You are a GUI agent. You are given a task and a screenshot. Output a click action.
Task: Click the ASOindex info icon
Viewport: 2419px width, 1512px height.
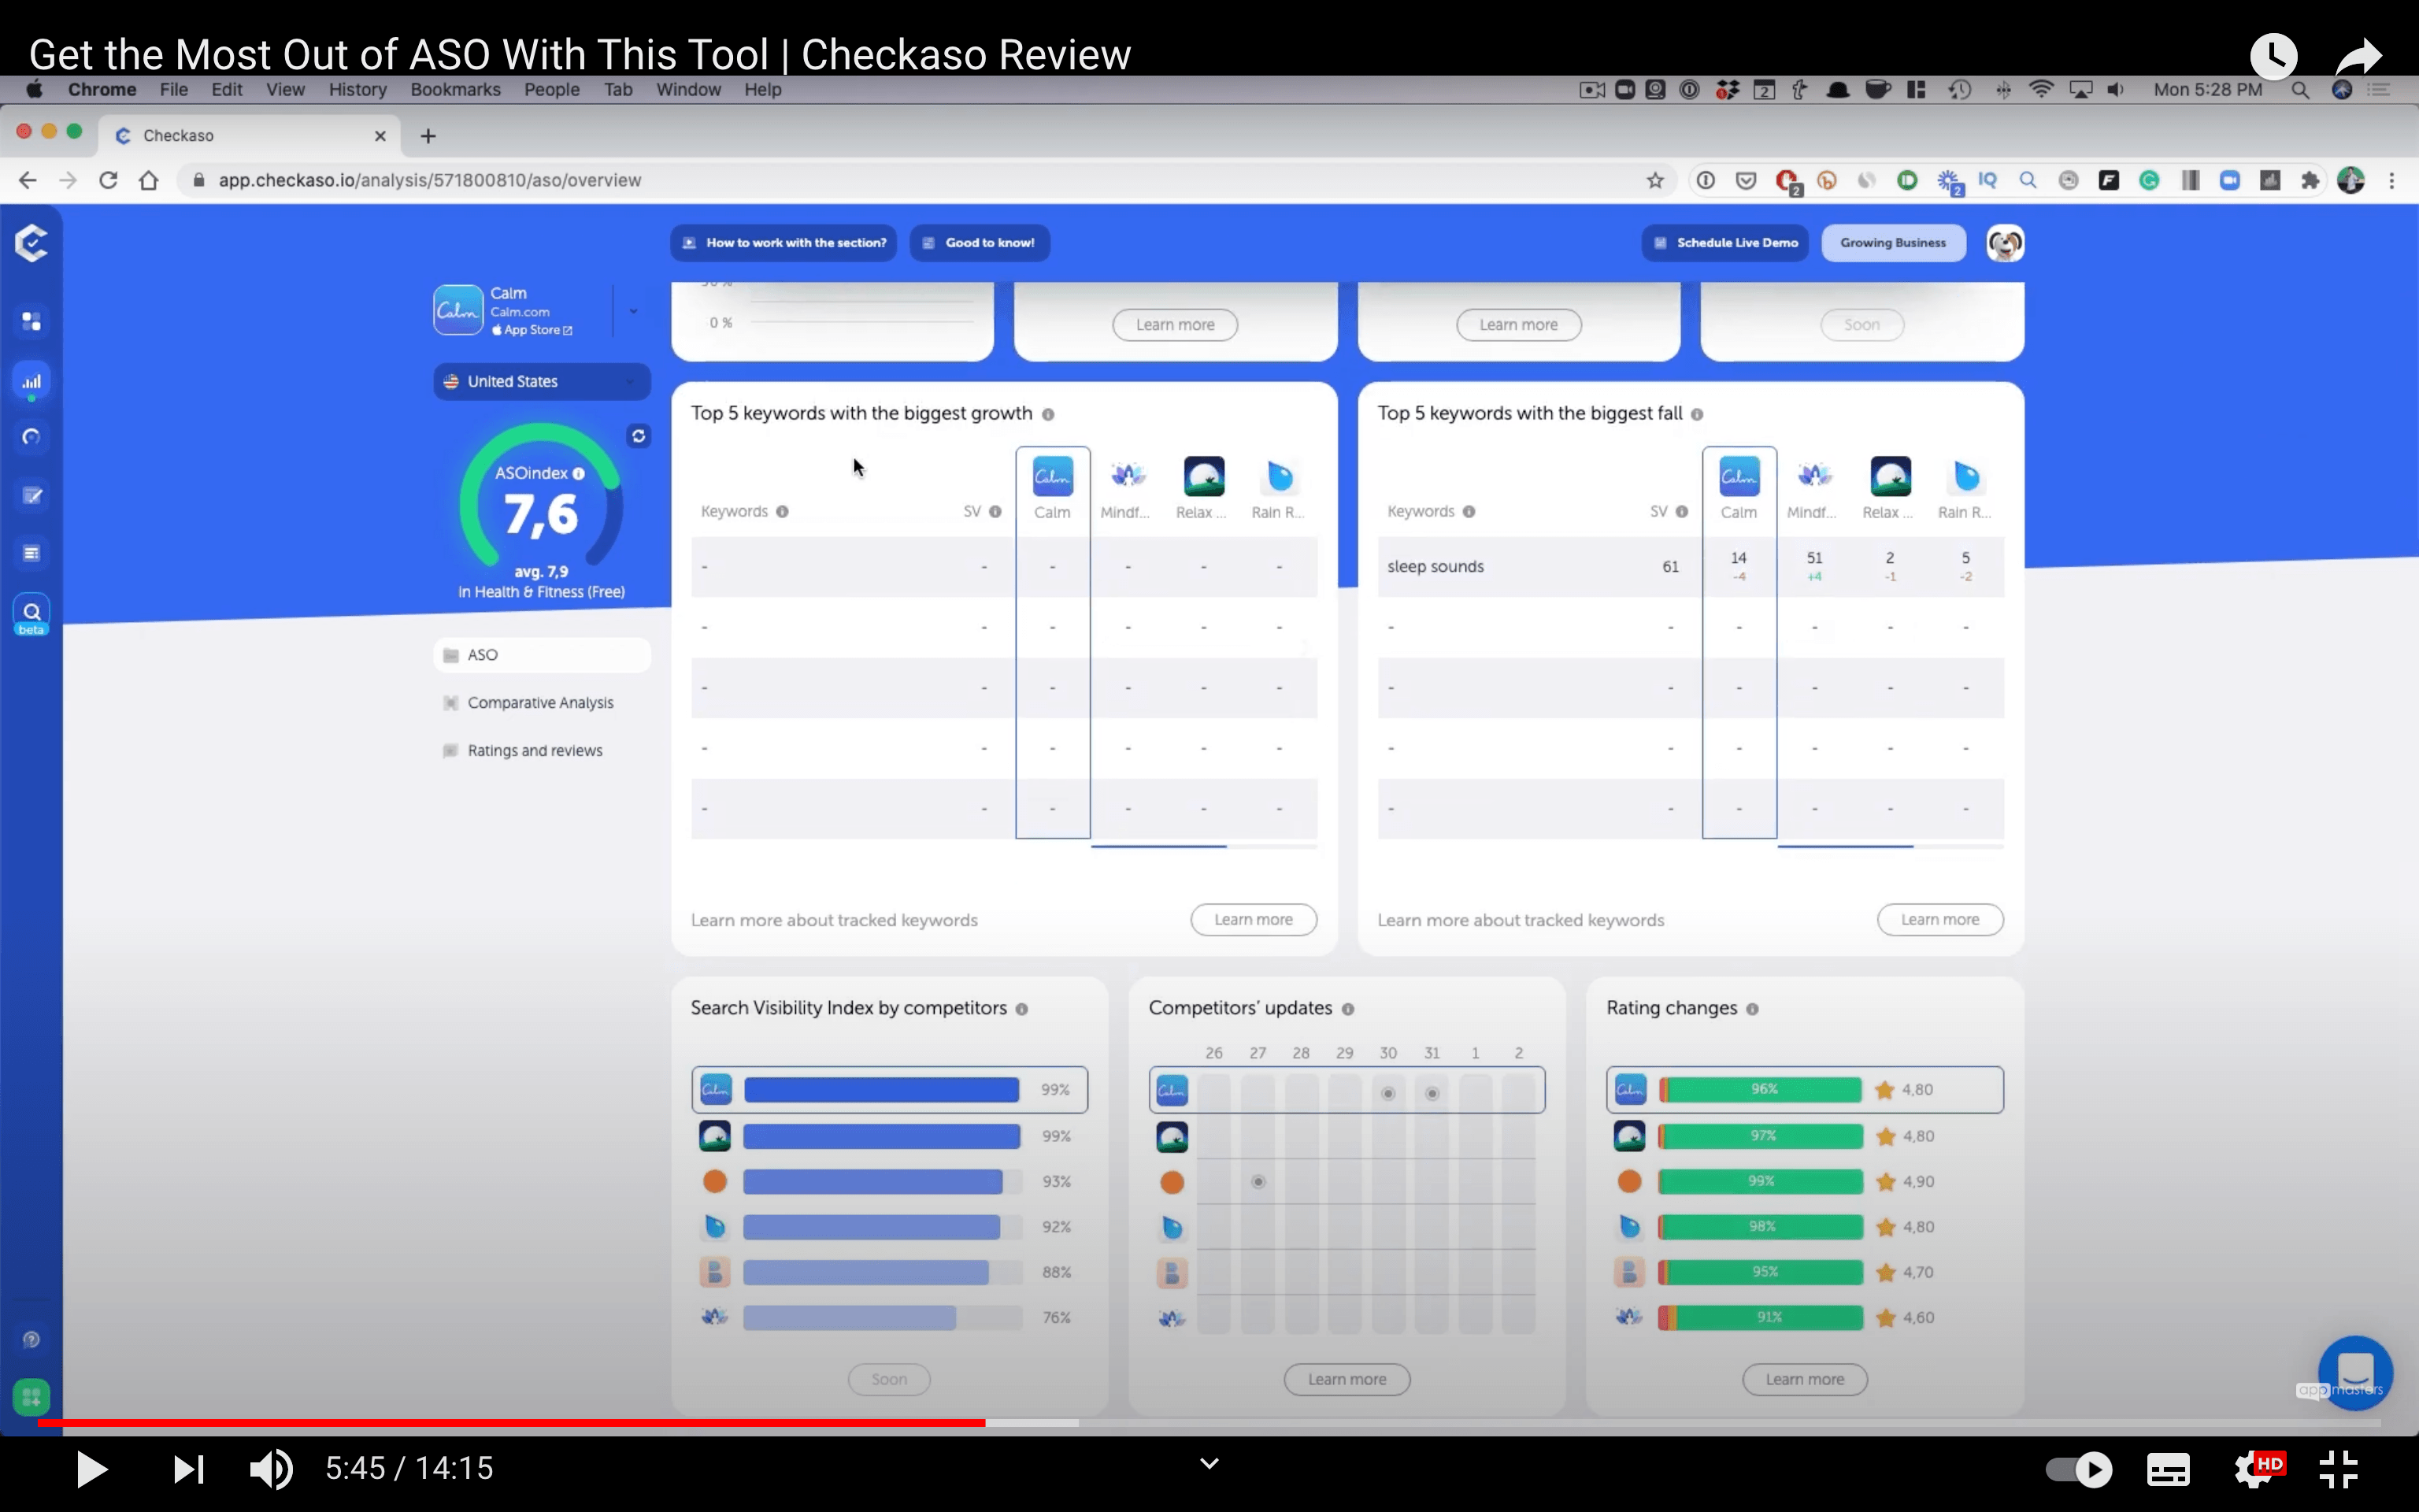tap(578, 474)
